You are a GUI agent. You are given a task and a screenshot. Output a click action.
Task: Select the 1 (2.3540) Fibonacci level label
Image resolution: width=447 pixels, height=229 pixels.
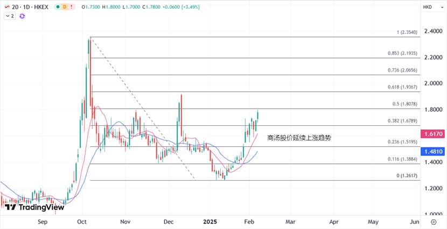click(407, 32)
